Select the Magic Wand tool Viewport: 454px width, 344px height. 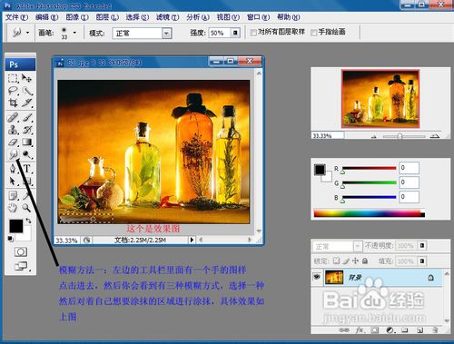click(x=27, y=91)
